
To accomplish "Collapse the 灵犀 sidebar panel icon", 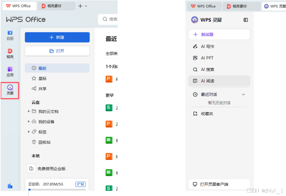I will click(246, 20).
